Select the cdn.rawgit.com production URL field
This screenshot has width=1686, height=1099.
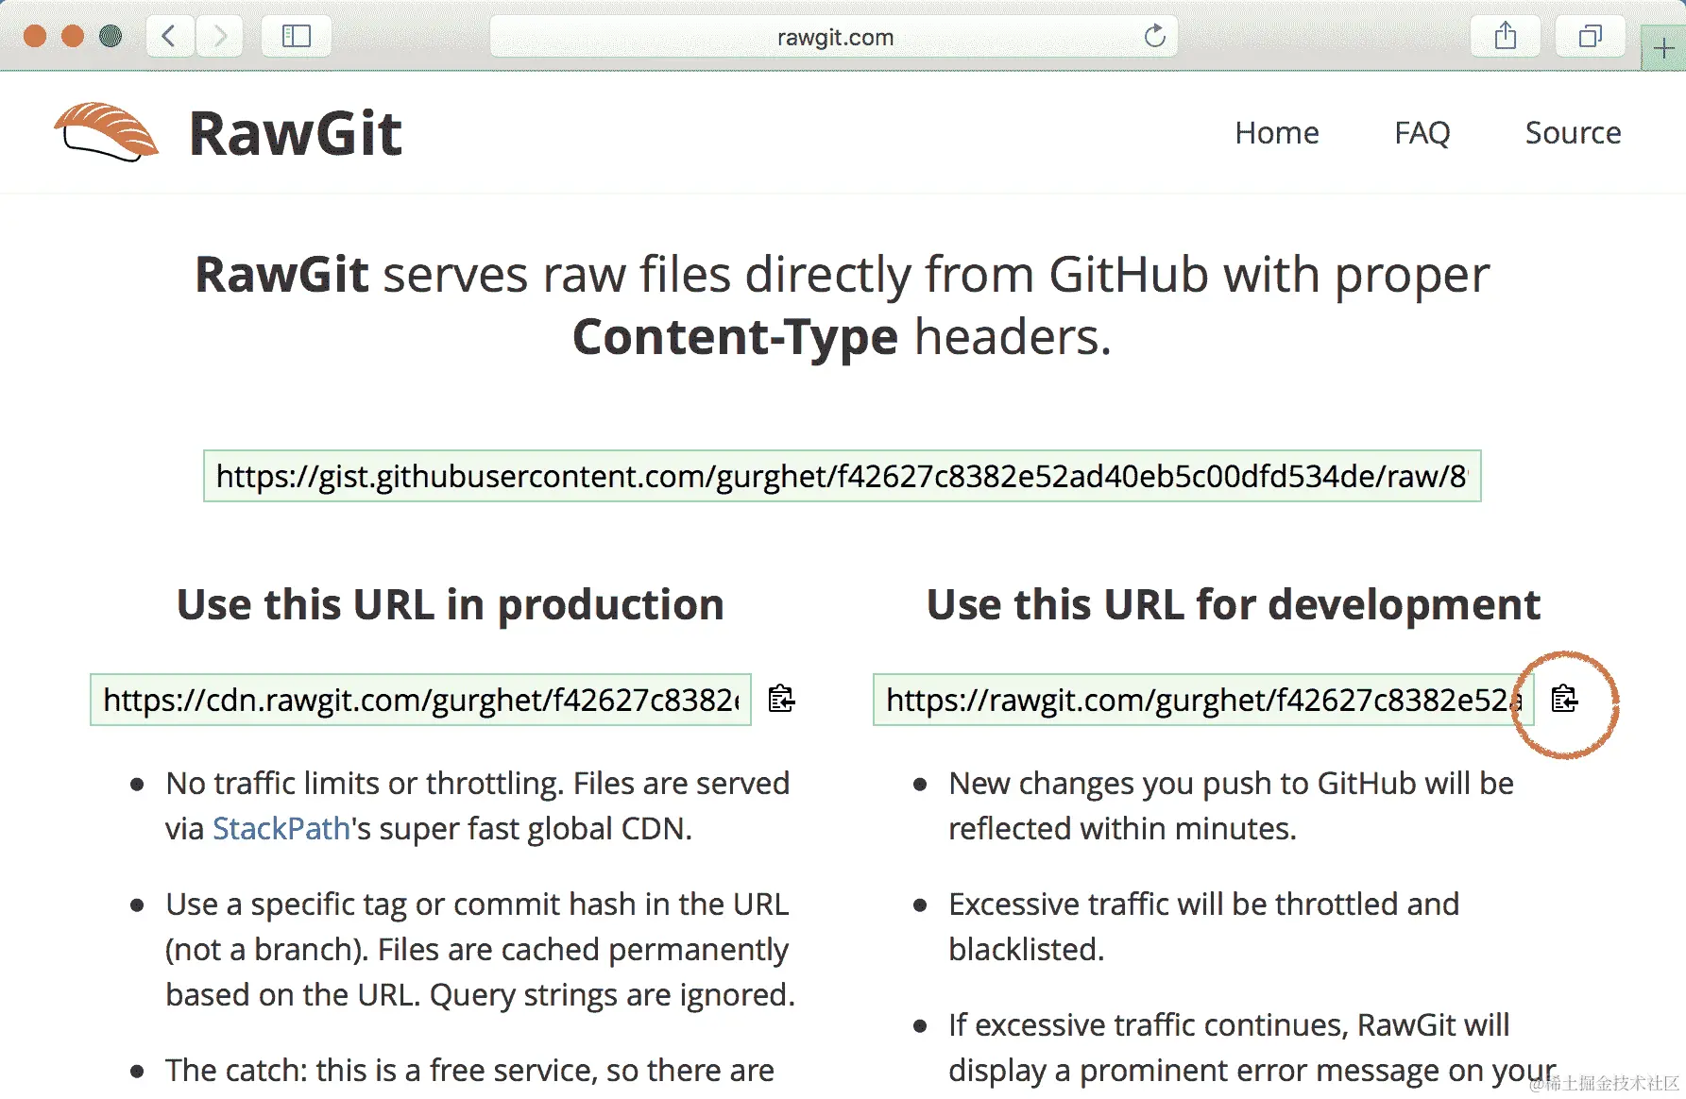[x=420, y=700]
